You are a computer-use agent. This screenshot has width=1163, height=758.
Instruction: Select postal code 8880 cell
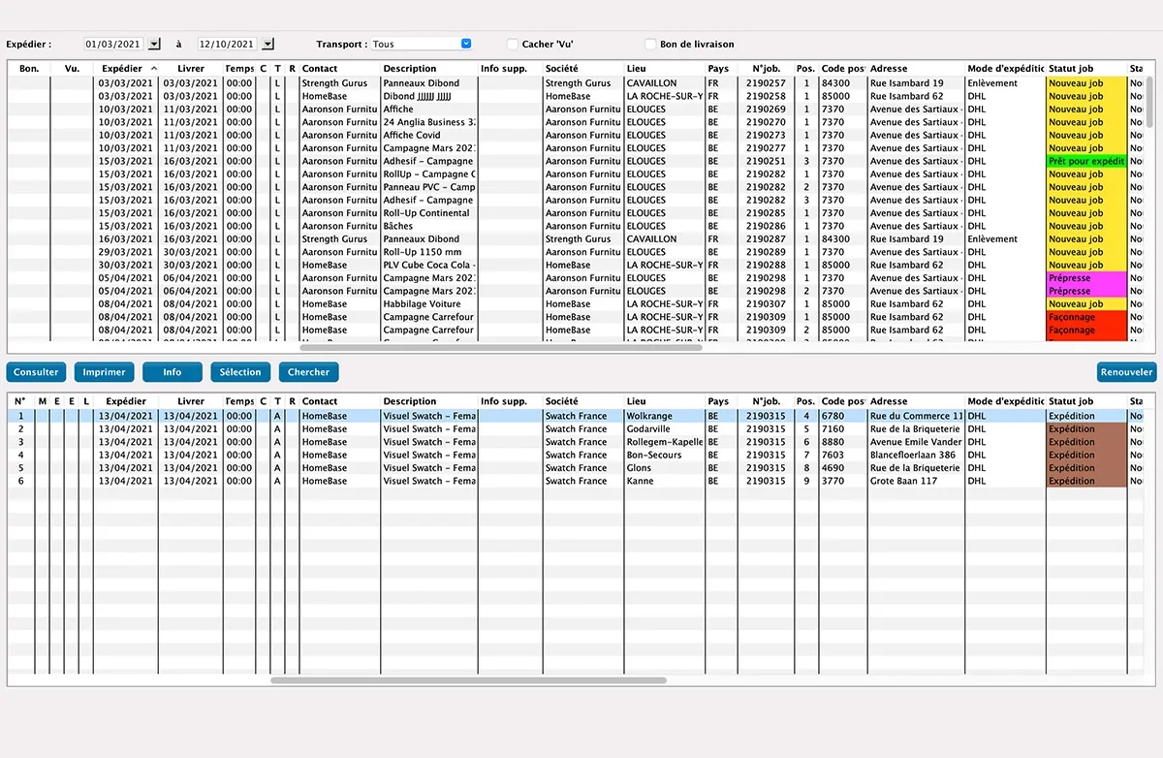[842, 442]
